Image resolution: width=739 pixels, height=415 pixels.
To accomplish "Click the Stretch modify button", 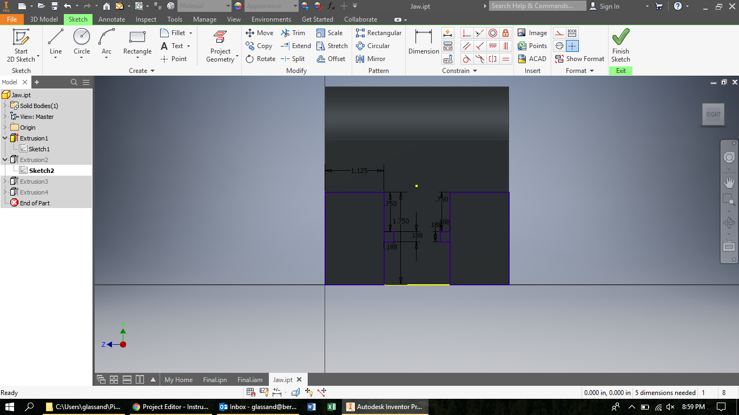I will pos(332,46).
